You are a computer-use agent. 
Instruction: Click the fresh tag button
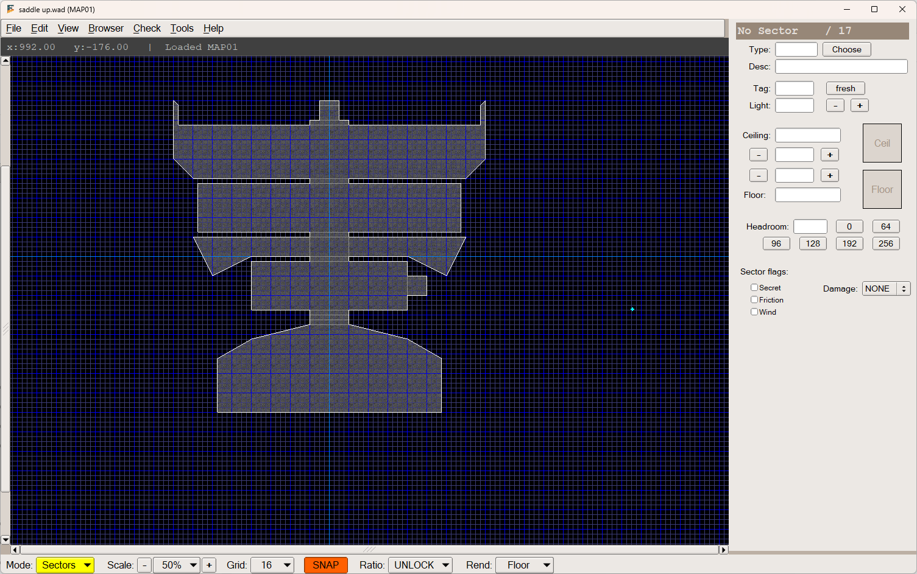pos(846,88)
